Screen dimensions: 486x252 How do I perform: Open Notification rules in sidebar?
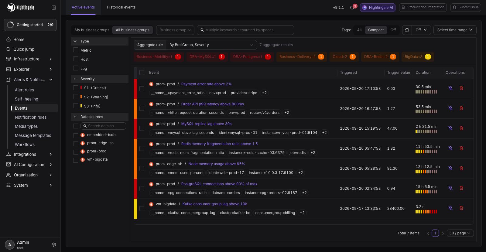point(31,117)
